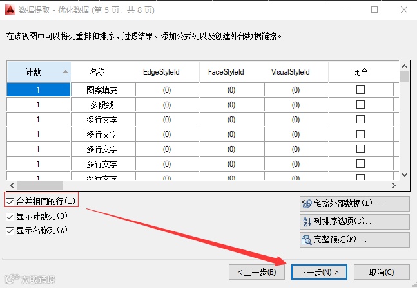Click the vertical scrollbar thumb

[405, 77]
